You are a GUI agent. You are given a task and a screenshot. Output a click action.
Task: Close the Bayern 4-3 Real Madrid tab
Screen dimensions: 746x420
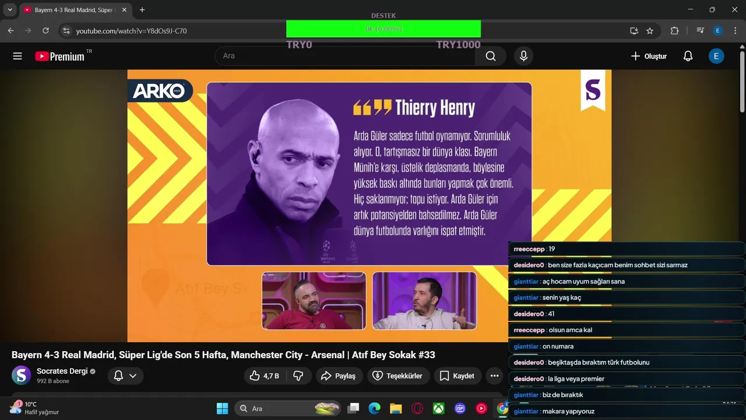coord(124,10)
